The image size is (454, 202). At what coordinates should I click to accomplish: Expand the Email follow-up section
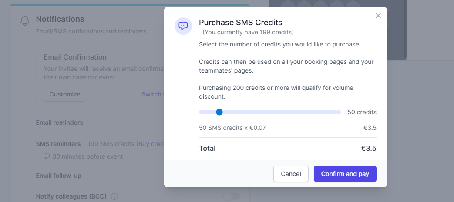coord(58,176)
